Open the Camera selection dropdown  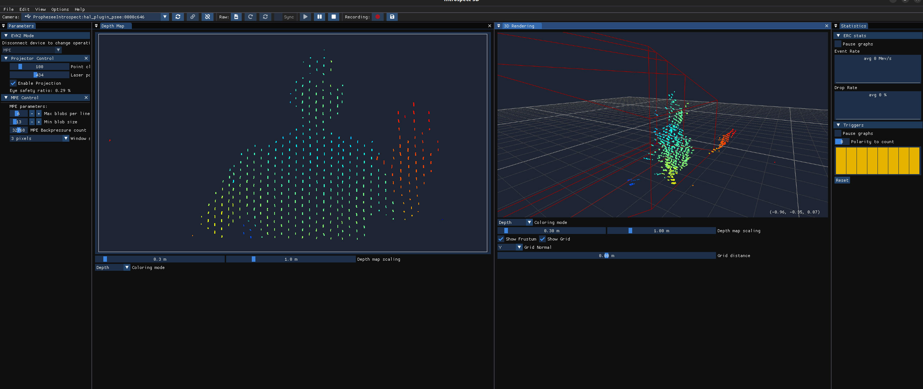point(165,17)
